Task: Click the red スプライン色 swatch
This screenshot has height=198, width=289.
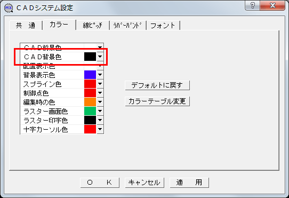Action: pos(90,84)
